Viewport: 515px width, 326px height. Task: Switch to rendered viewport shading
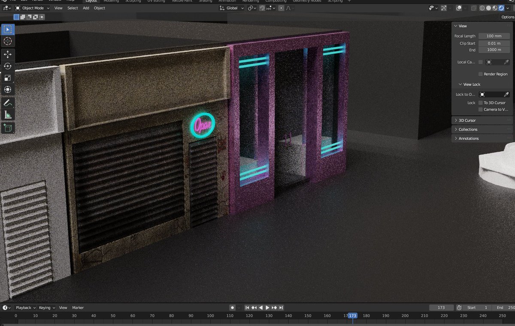click(501, 8)
